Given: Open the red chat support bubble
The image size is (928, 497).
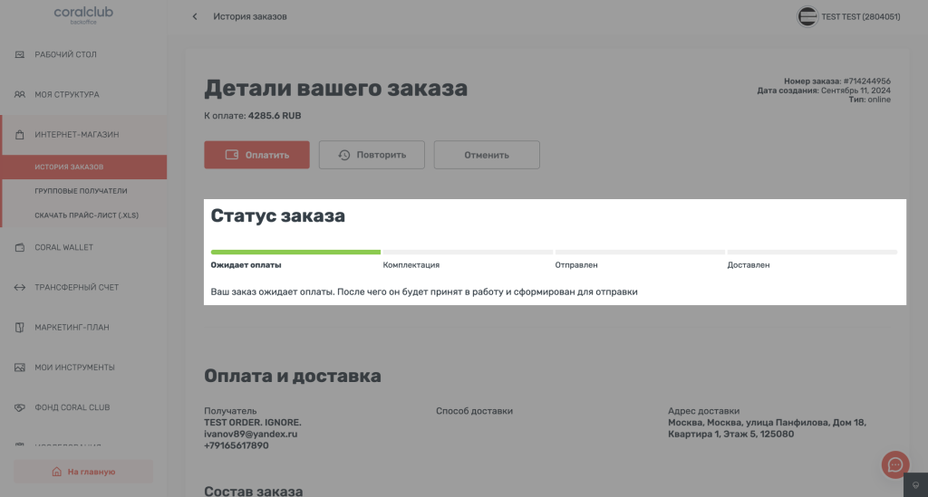Looking at the screenshot, I should (895, 464).
